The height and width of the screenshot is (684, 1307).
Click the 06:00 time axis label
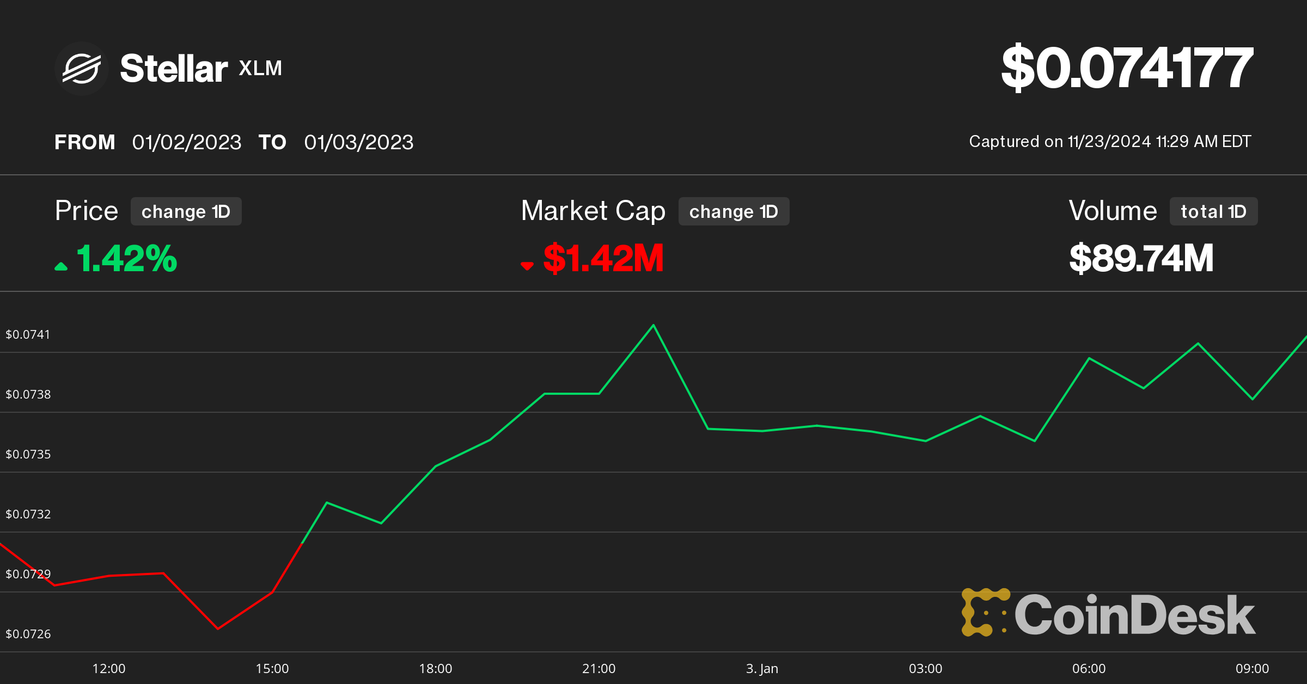(x=1089, y=669)
